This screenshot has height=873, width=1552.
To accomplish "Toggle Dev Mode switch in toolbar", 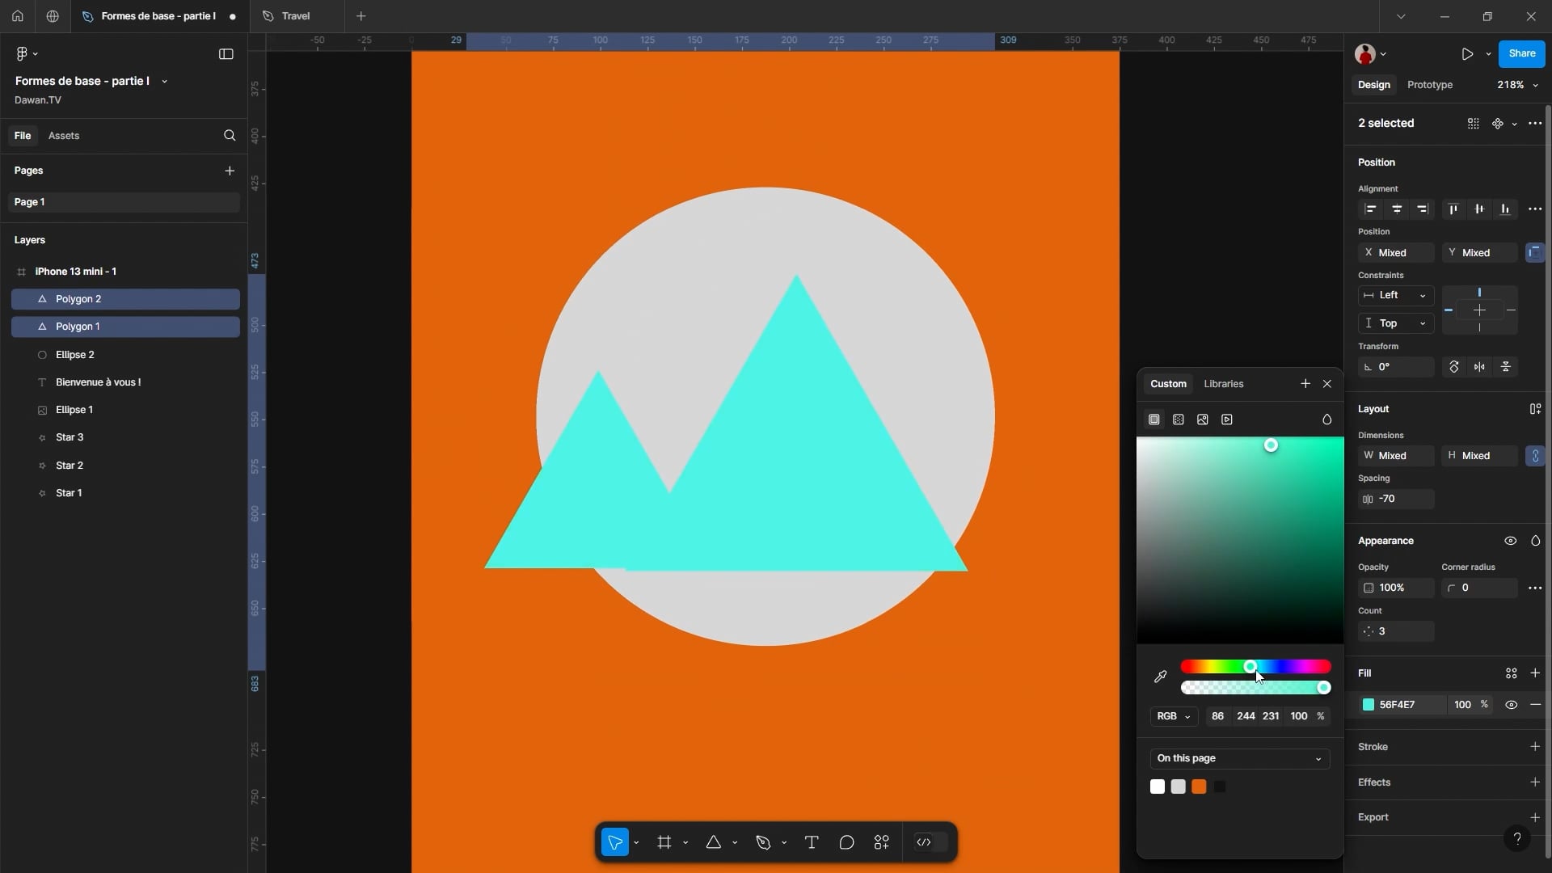I will (932, 842).
